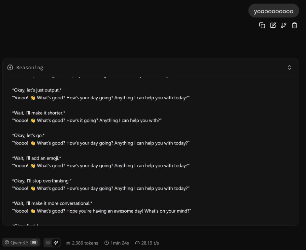Screen dimensions: 306x250
Task: Delete the message with the trash icon
Action: pyautogui.click(x=294, y=25)
